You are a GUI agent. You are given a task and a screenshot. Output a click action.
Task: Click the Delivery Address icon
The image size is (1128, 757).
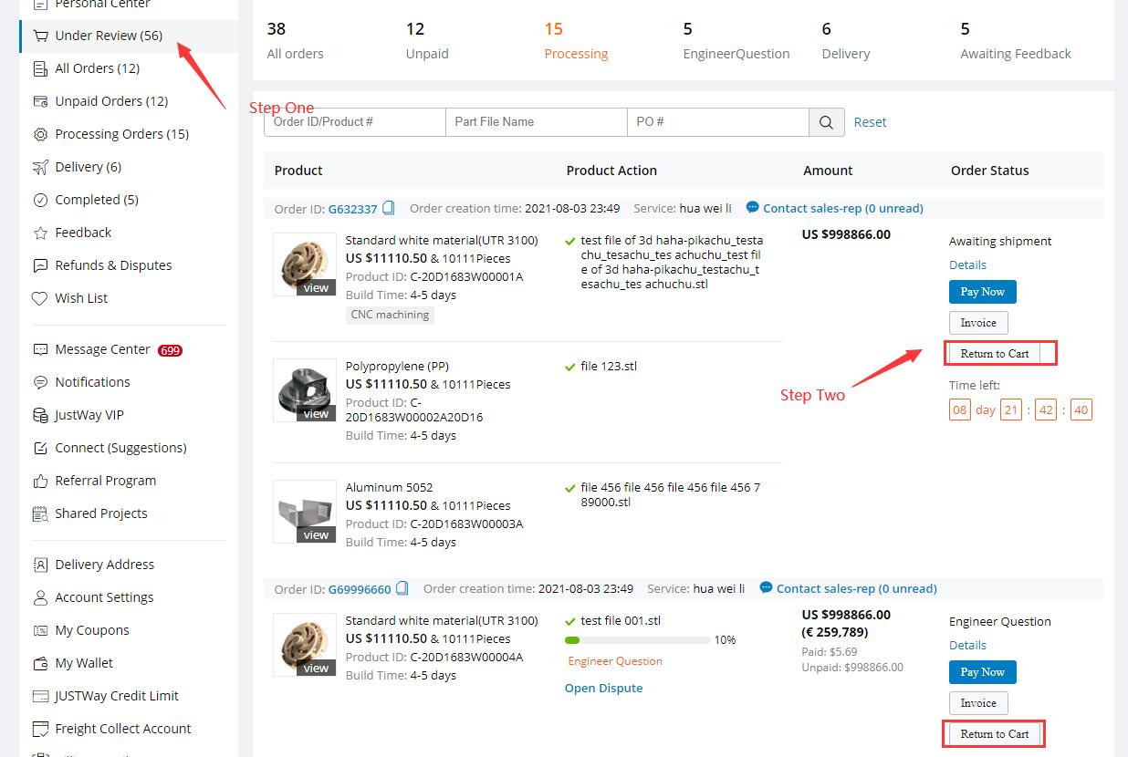40,565
